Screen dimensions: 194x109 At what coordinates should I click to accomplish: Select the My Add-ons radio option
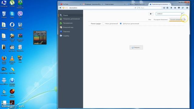103,24
